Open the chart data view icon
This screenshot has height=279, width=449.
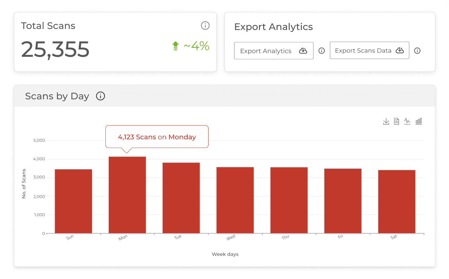click(x=396, y=121)
